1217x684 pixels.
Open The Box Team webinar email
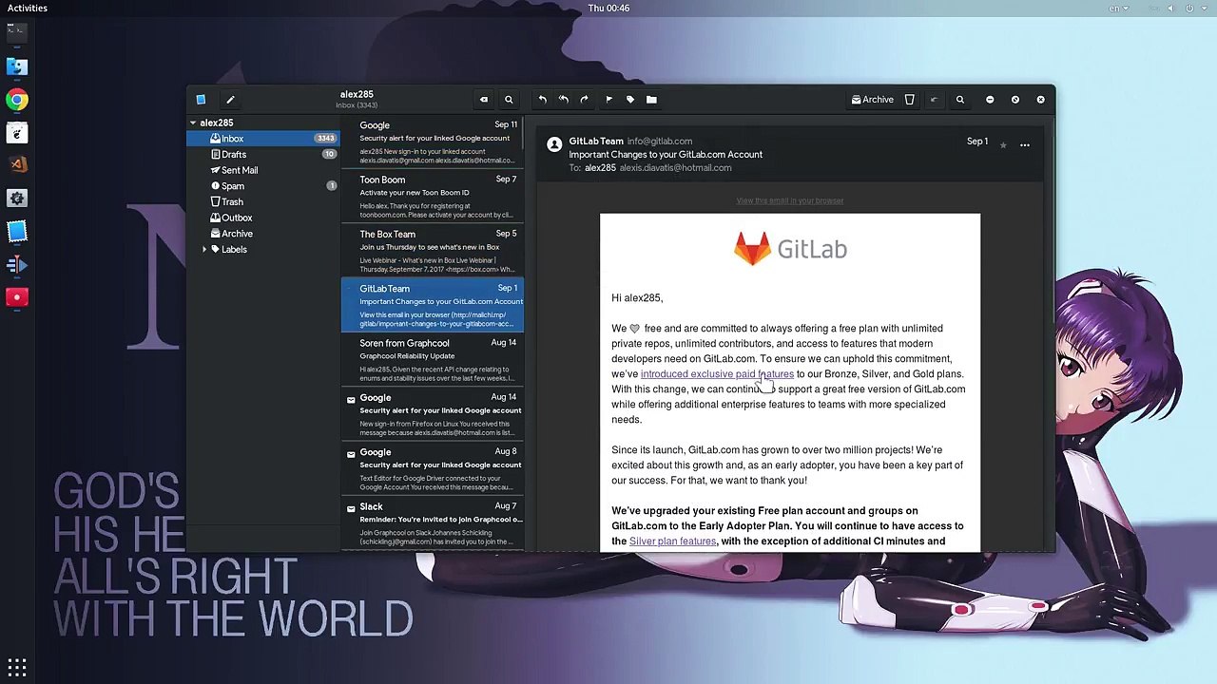point(432,251)
